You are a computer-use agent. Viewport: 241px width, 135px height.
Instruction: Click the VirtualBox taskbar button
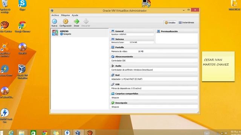[78, 132]
